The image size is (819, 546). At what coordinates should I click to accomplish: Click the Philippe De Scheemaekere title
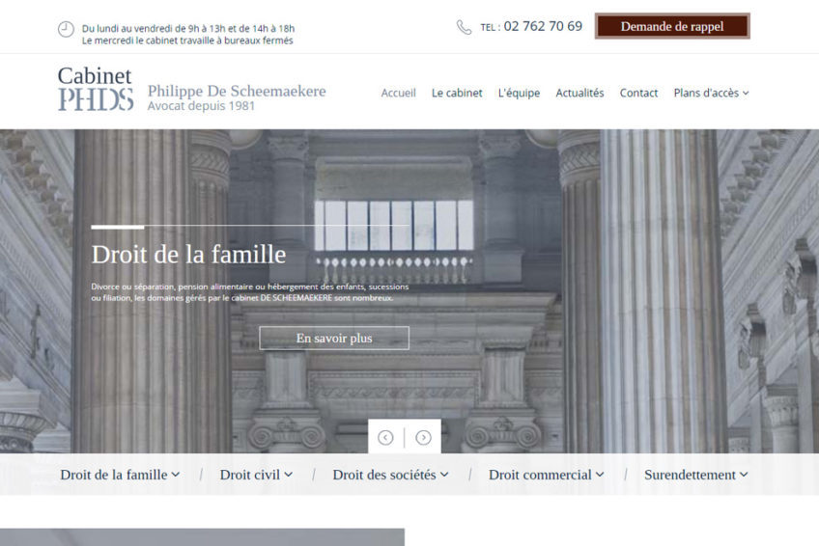tap(237, 91)
